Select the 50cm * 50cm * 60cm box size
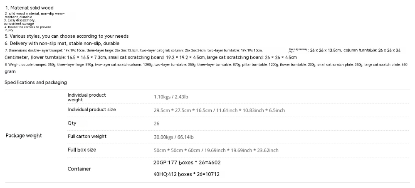 (216, 150)
